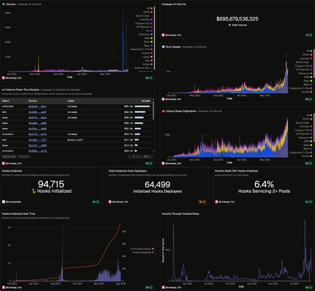Toggle Ethereum series in Volume chart legend
Image resolution: width=315 pixels, height=291 pixels.
pyautogui.click(x=145, y=34)
